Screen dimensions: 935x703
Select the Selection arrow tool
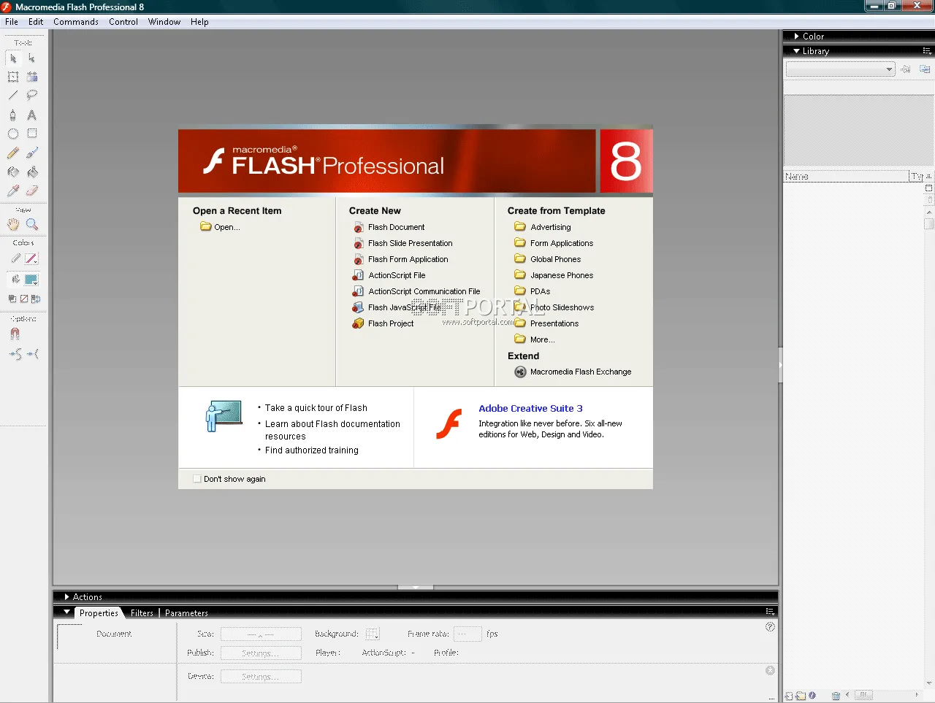pos(13,58)
